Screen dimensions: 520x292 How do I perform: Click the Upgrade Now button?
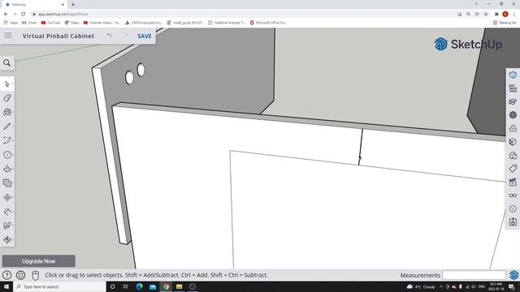tap(38, 261)
